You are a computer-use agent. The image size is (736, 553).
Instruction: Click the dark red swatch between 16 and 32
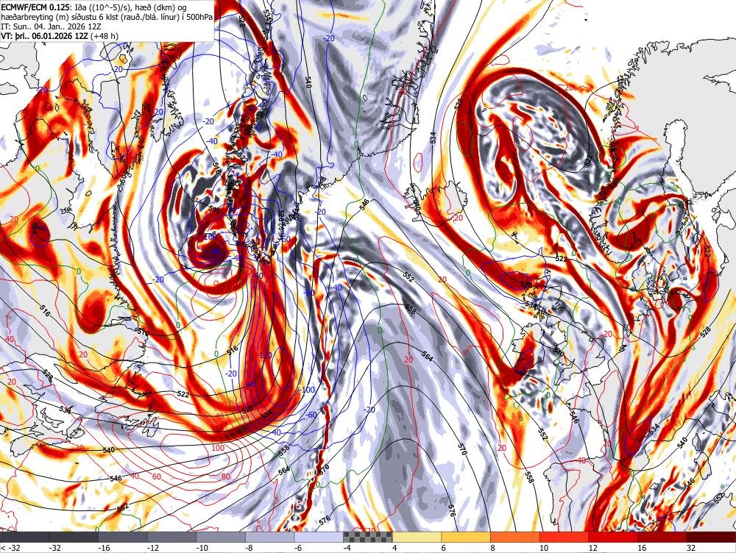click(x=662, y=538)
